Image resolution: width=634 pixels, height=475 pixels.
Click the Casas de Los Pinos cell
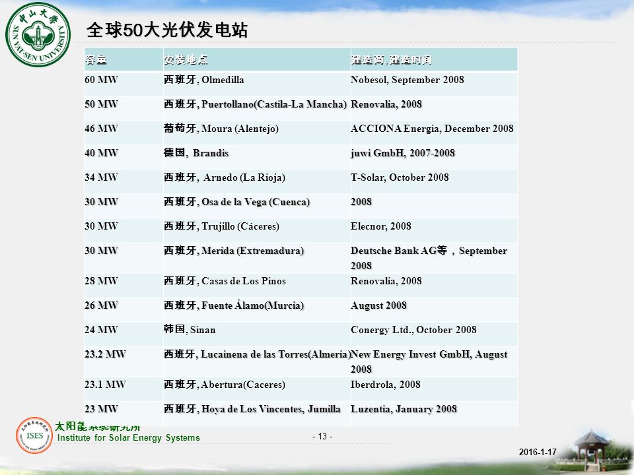click(256, 285)
